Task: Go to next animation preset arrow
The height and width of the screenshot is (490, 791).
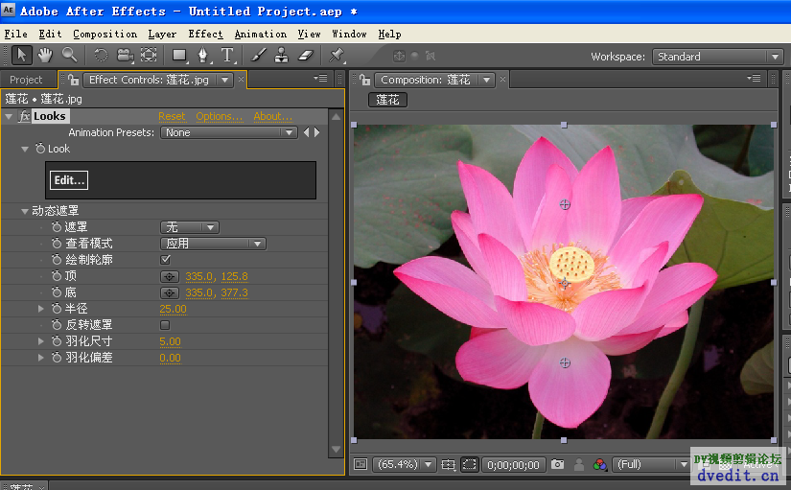Action: tap(316, 132)
